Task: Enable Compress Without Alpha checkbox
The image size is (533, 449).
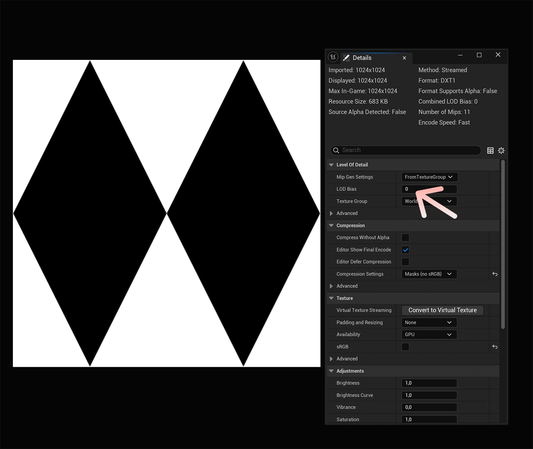Action: [x=405, y=237]
